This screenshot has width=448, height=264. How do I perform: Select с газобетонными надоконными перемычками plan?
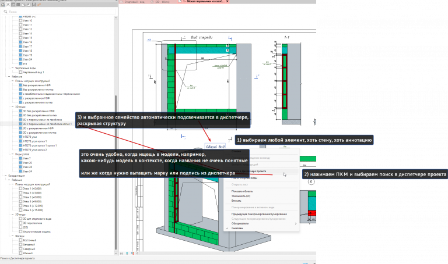click(x=51, y=94)
